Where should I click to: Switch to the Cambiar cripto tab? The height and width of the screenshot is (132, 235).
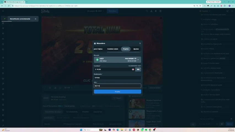(x=113, y=49)
